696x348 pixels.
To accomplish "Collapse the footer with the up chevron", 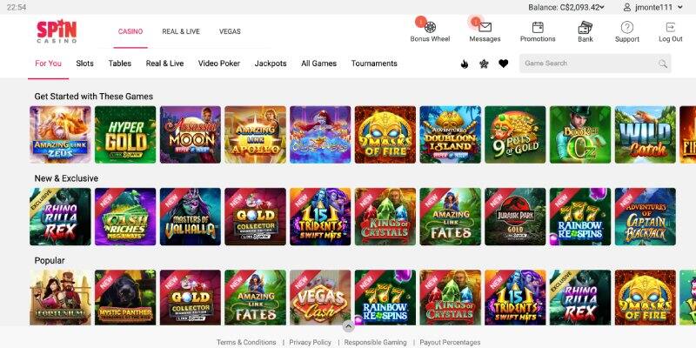I will click(x=349, y=326).
